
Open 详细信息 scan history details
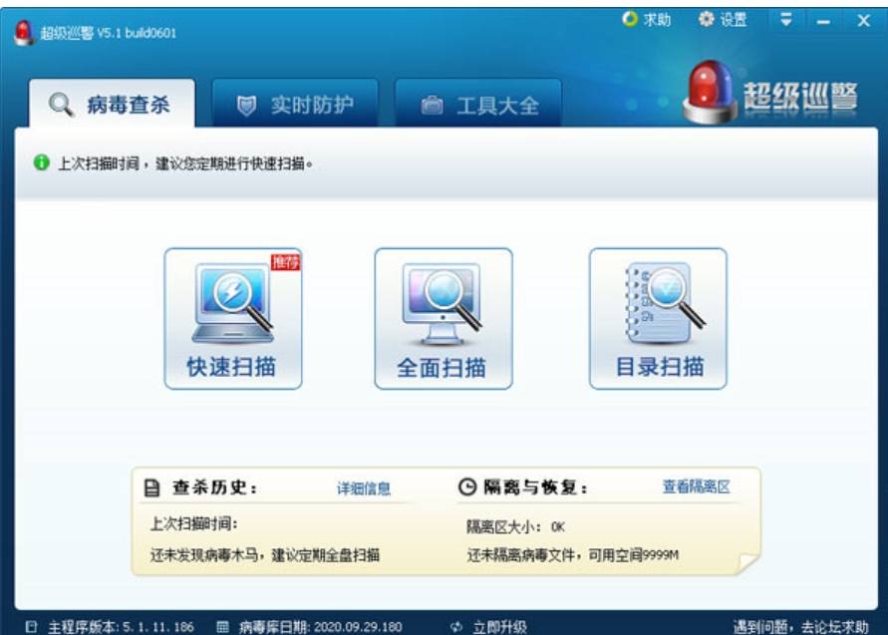[x=364, y=488]
